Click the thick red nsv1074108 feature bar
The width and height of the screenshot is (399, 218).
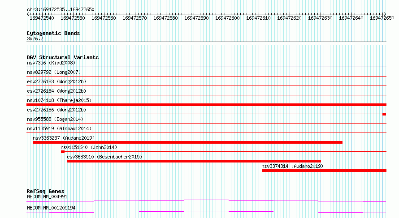pos(206,105)
